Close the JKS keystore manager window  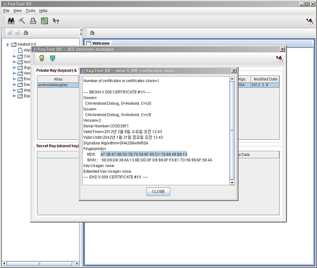(282, 49)
